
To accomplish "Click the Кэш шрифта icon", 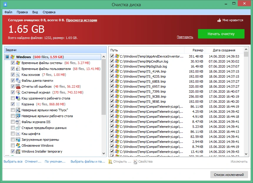I will click(18, 134).
